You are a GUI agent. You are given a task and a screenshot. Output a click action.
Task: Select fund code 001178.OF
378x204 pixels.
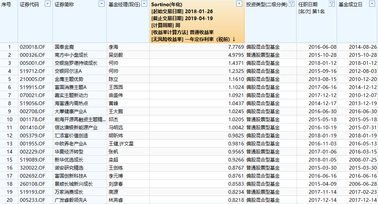point(32,119)
